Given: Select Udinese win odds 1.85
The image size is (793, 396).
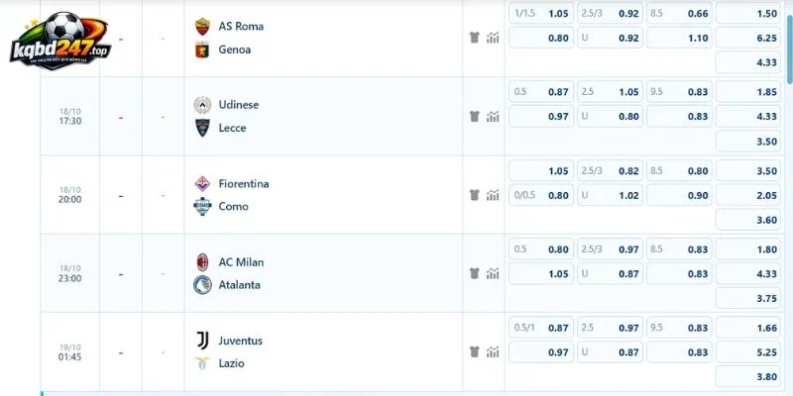Looking at the screenshot, I should [x=748, y=92].
